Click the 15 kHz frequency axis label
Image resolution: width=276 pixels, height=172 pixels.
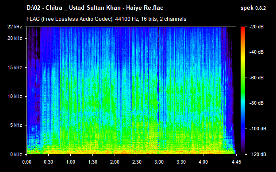point(15,67)
